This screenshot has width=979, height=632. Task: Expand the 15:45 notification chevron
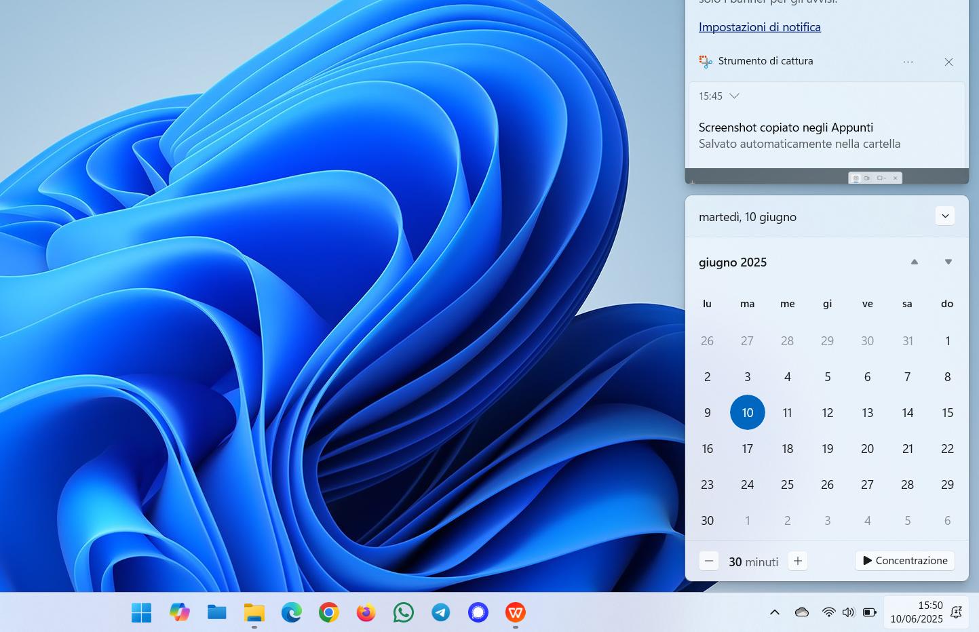click(x=734, y=96)
